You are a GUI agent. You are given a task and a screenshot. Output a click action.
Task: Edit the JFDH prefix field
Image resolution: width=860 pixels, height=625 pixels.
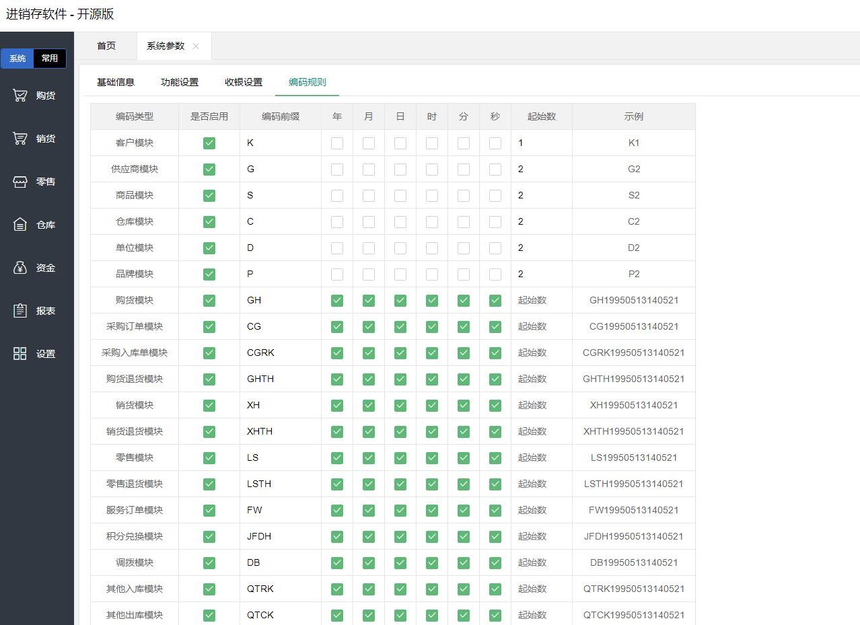tap(281, 536)
